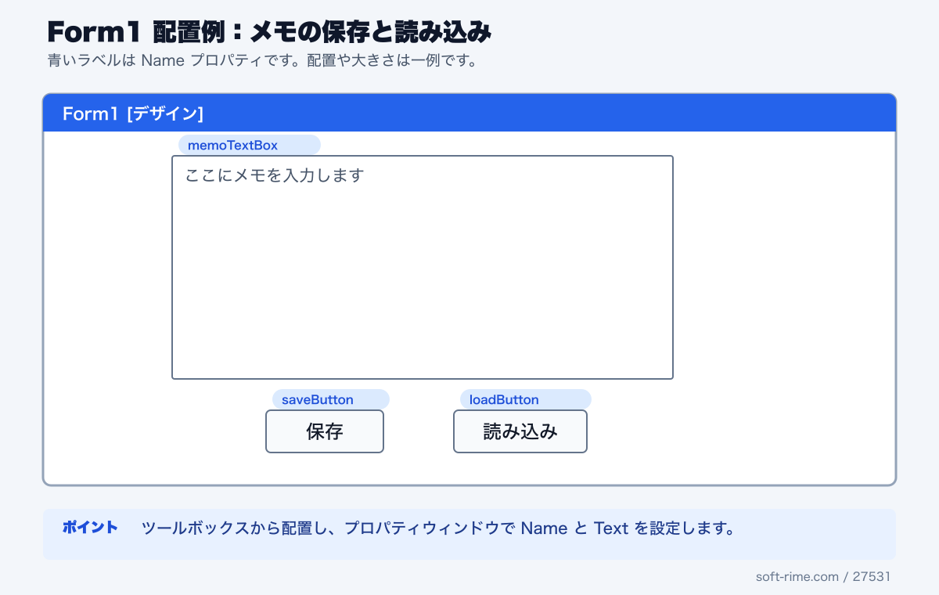Select the memoTextBox name label
Viewport: 939px width, 595px height.
click(x=250, y=146)
